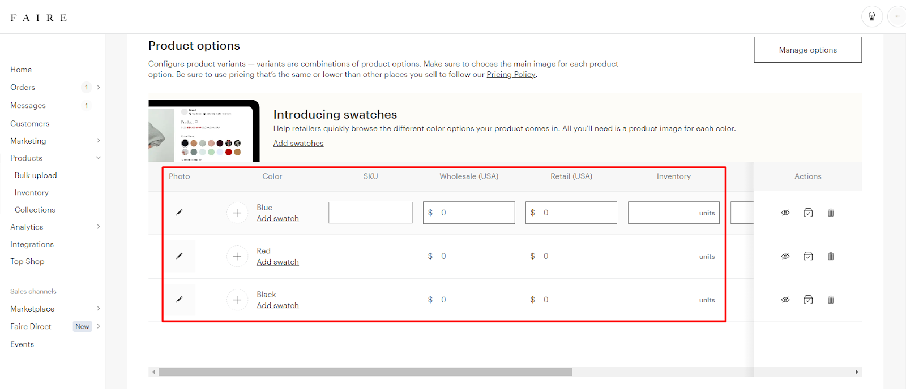Viewport: 906px width, 389px height.
Task: Open Inventory under Products
Action: click(32, 193)
